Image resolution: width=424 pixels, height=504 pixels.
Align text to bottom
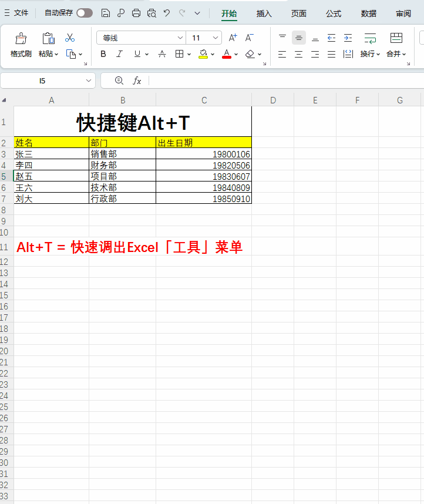pyautogui.click(x=315, y=38)
